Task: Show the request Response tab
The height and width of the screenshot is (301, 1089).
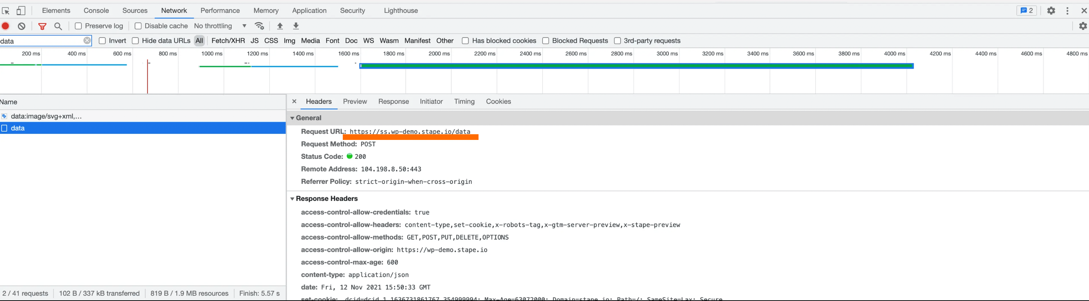Action: (394, 102)
